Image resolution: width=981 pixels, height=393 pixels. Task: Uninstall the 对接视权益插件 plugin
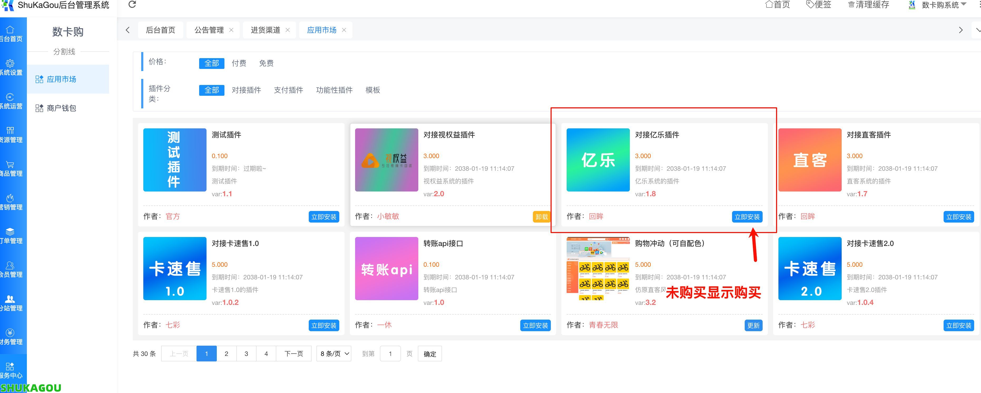(x=541, y=216)
